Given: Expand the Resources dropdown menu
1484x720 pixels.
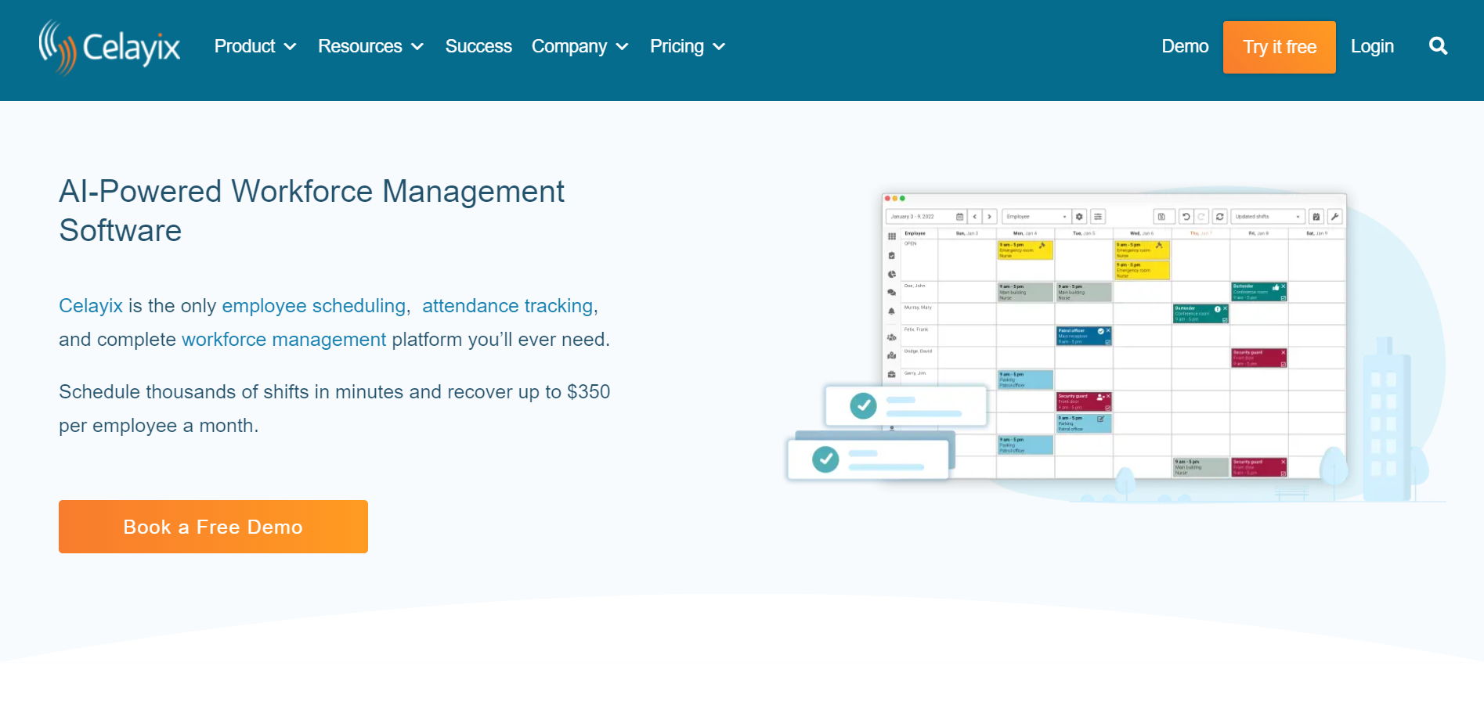Looking at the screenshot, I should 370,47.
